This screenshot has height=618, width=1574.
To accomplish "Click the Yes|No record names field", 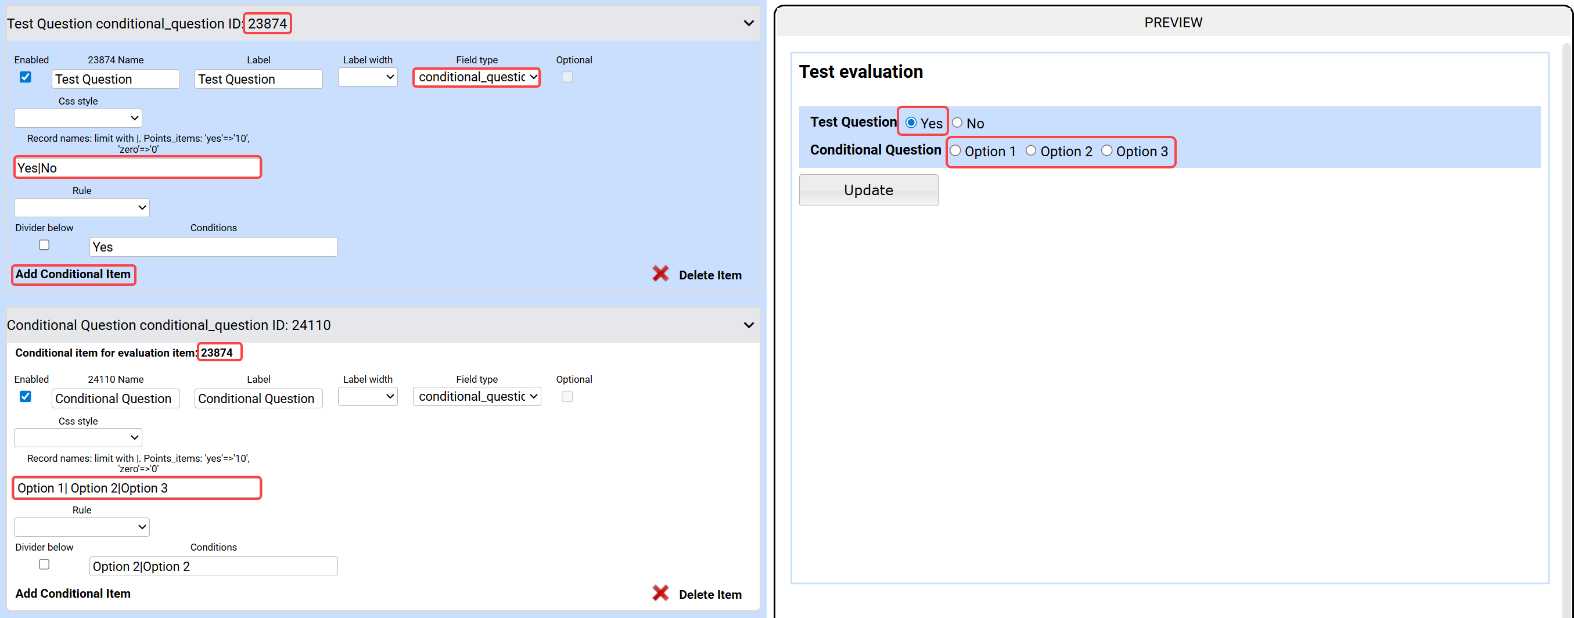I will coord(138,168).
